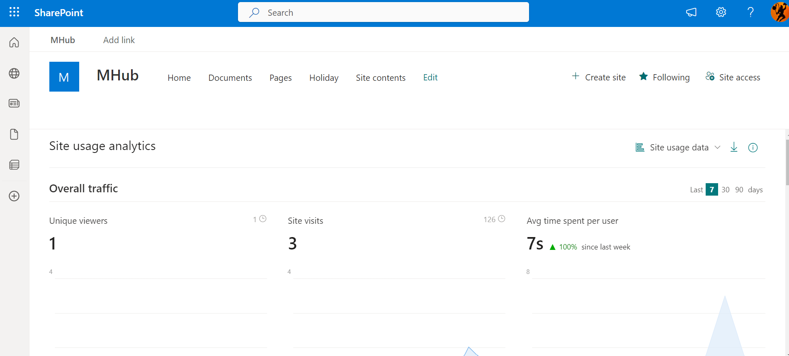The image size is (789, 356).
Task: Open the Documents nav item
Action: tap(230, 77)
